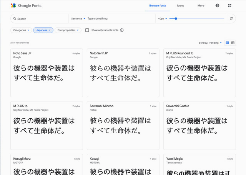Reset the preview with the refresh icon
This screenshot has height=175, width=246.
(231, 19)
